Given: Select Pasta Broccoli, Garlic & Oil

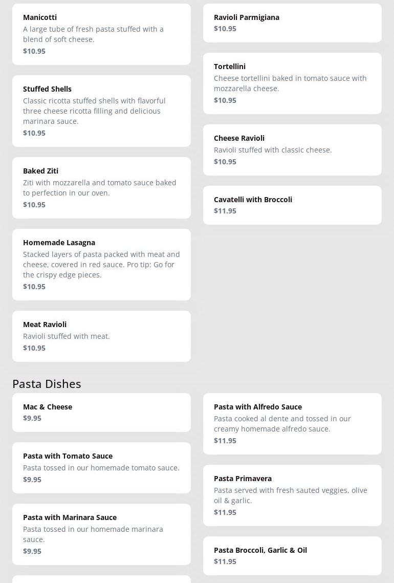Looking at the screenshot, I should [x=292, y=555].
